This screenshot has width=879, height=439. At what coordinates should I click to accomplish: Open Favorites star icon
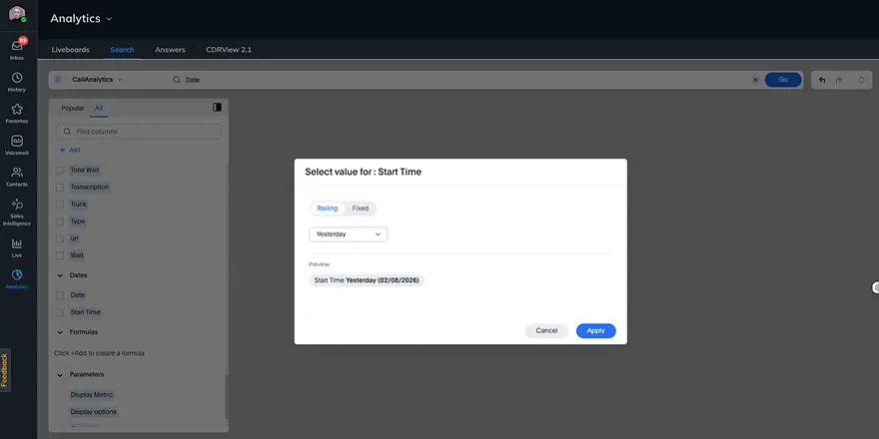tap(17, 112)
